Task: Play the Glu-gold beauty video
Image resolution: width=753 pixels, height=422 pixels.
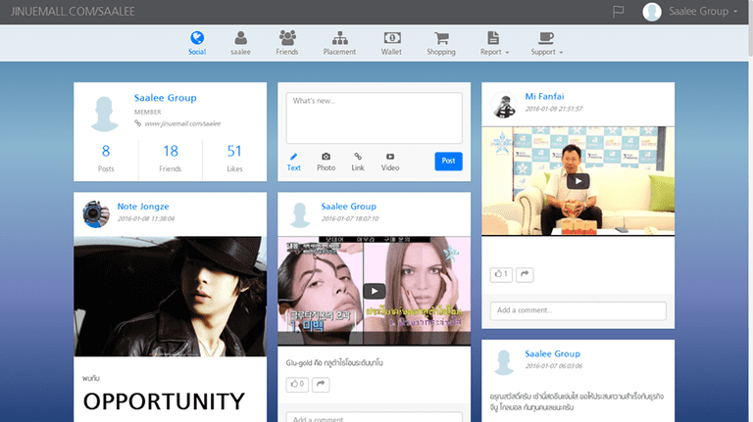Action: [375, 291]
